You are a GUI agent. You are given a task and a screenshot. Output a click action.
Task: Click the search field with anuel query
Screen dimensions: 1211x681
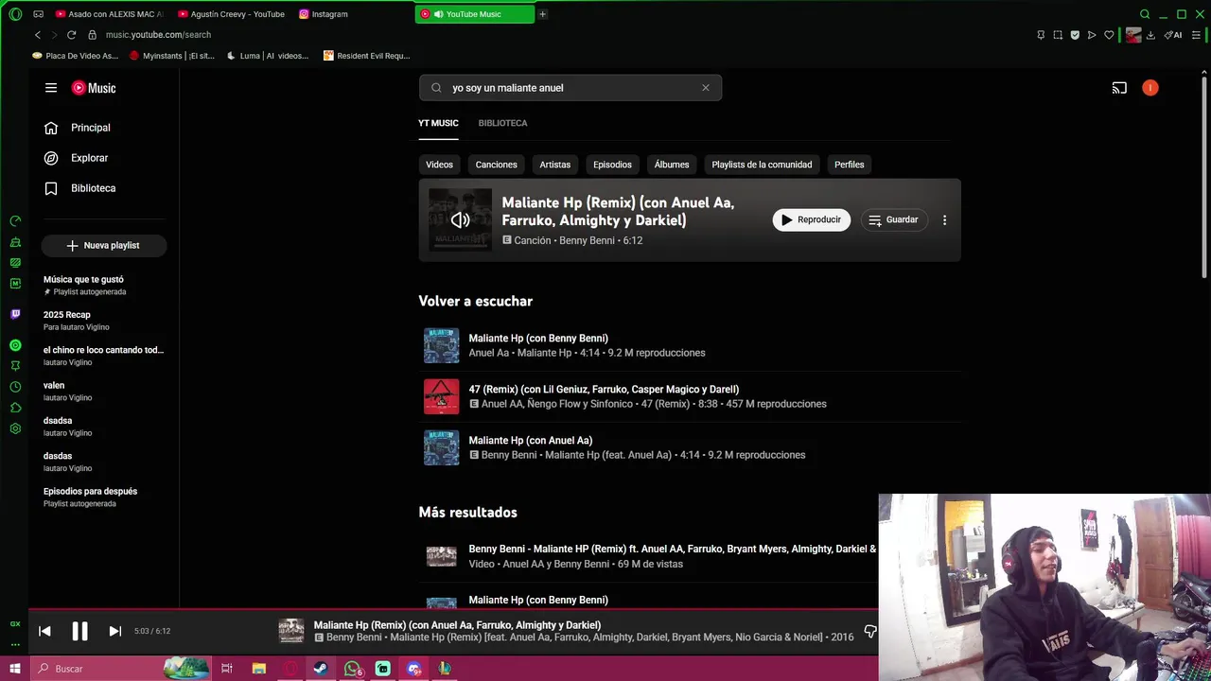pyautogui.click(x=570, y=88)
